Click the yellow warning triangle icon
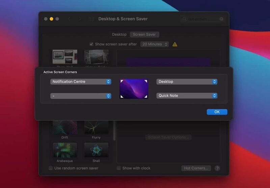The height and width of the screenshot is (188, 270). click(175, 44)
